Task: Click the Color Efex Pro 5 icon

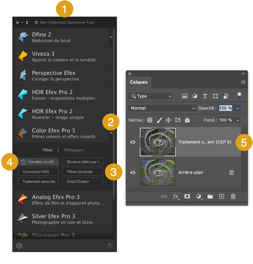Action: pos(23,133)
